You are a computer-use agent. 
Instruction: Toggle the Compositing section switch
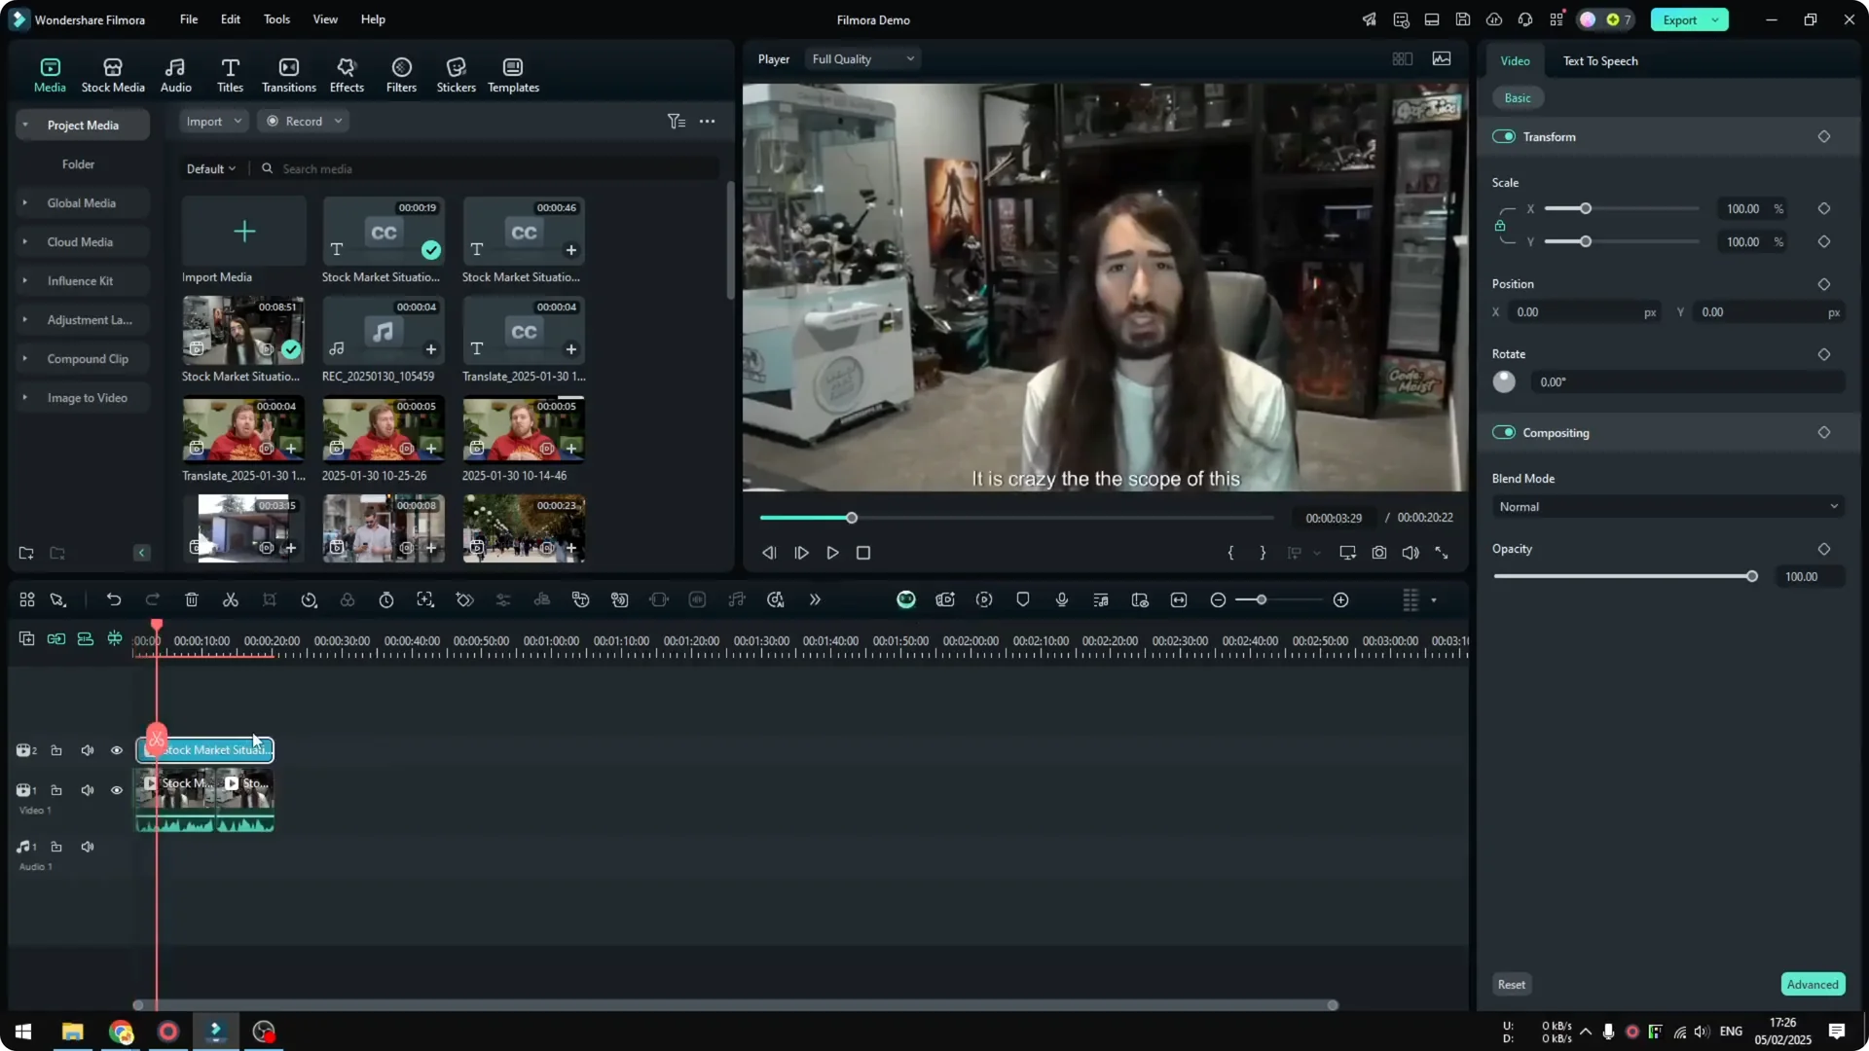point(1505,432)
